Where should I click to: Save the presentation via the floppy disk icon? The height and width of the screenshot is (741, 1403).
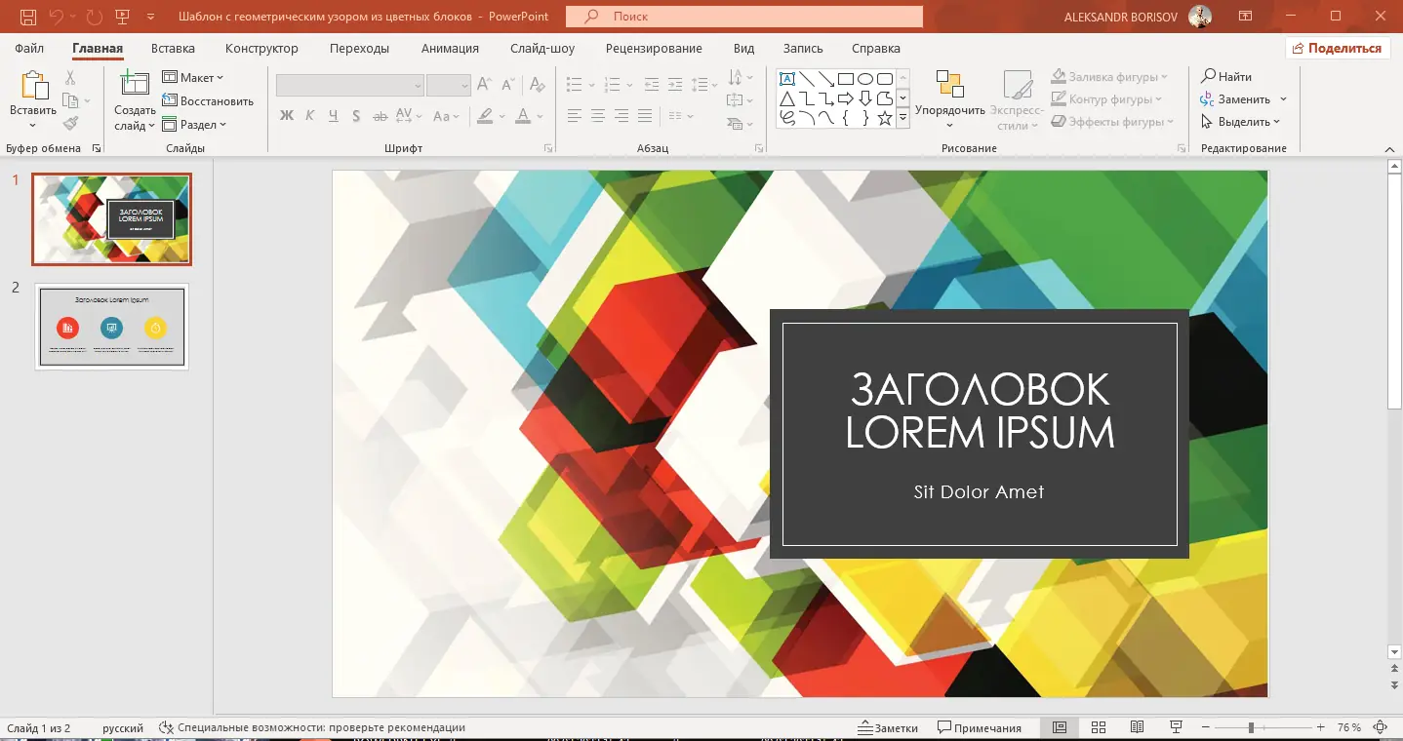pyautogui.click(x=28, y=17)
